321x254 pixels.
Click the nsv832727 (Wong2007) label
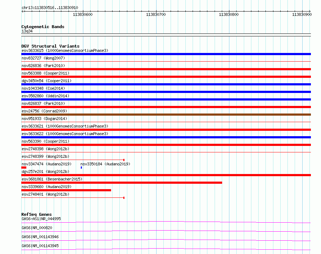(43, 58)
